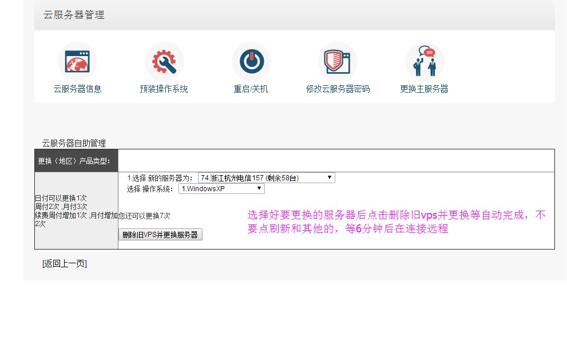567x356 pixels.
Task: Click the 重启/关机 text label
Action: (251, 89)
